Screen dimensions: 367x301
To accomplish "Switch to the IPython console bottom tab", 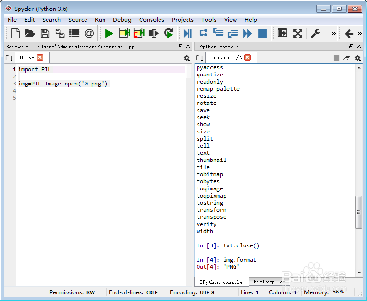I will (221, 282).
